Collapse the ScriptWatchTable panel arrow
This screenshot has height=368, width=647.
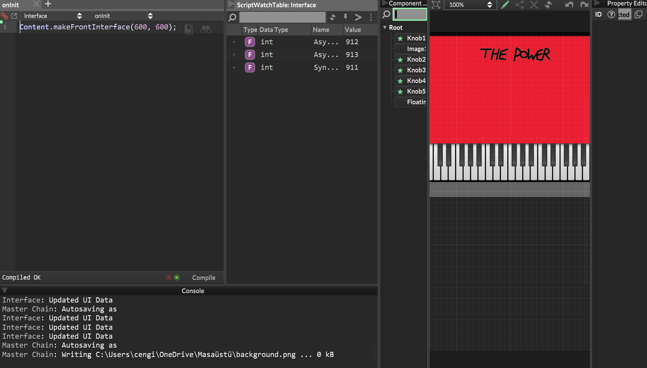click(231, 4)
